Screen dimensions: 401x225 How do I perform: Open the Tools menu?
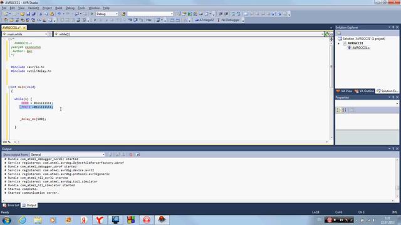(x=81, y=8)
